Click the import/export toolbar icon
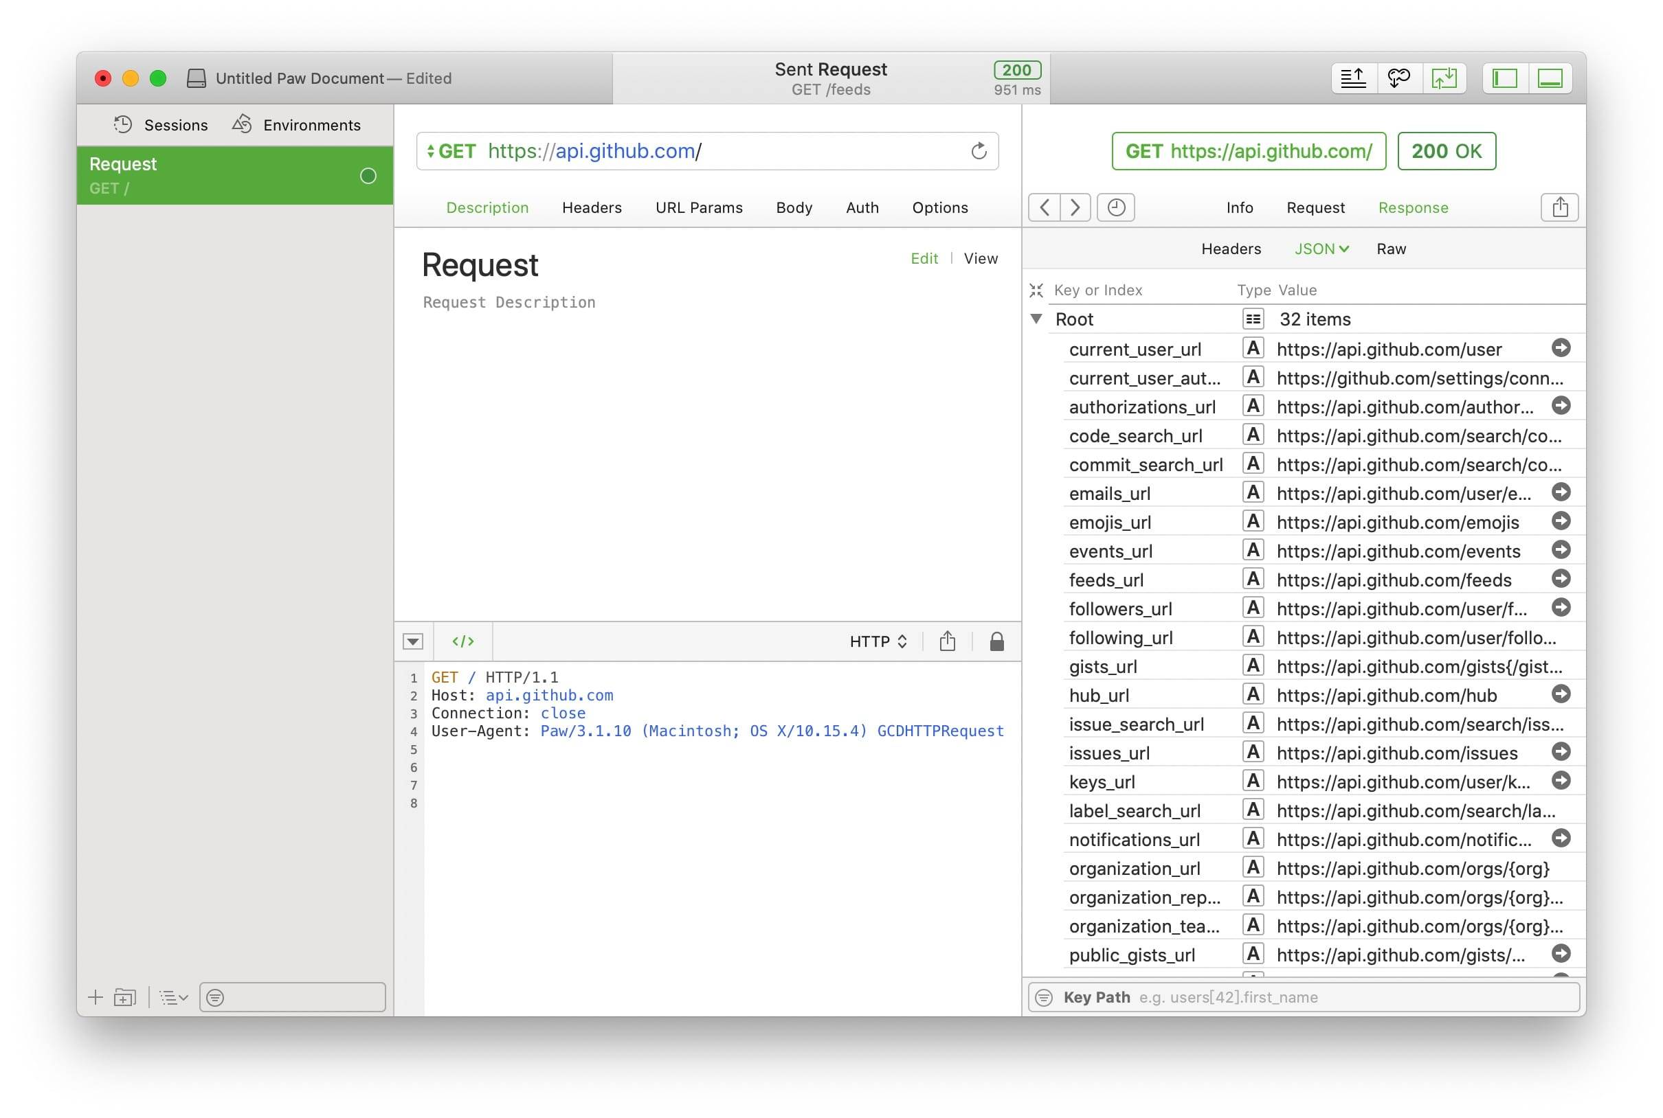 click(x=1445, y=78)
